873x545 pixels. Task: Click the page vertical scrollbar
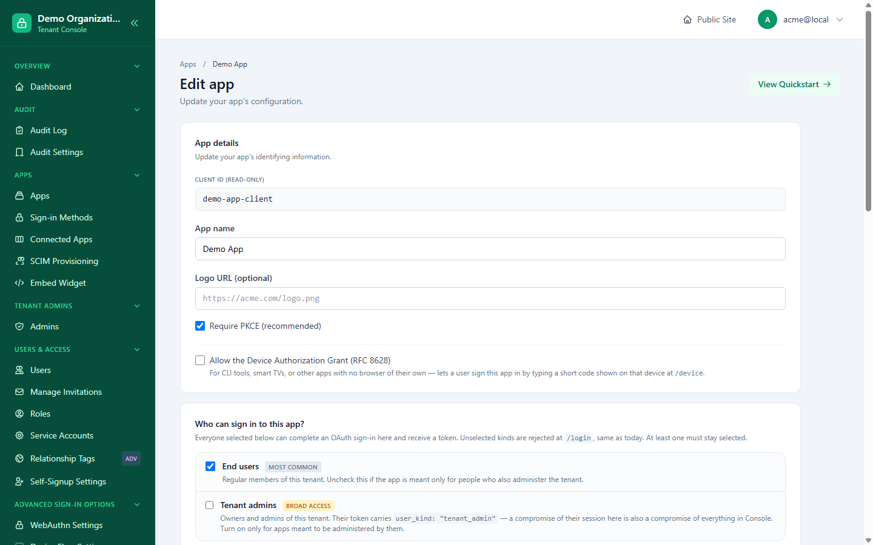pyautogui.click(x=868, y=112)
